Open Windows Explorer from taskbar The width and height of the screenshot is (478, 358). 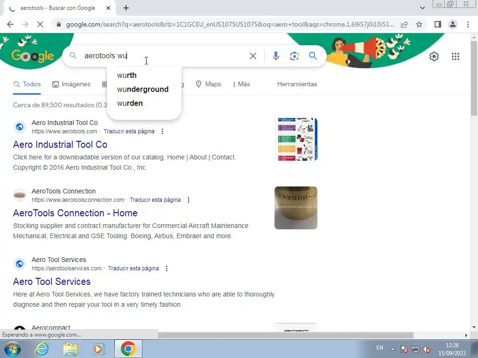(70, 349)
